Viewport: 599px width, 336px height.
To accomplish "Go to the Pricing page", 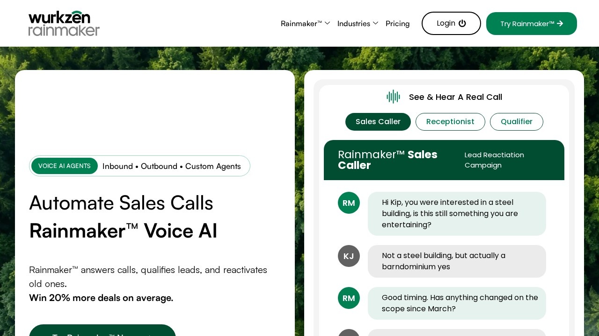I will tap(397, 23).
